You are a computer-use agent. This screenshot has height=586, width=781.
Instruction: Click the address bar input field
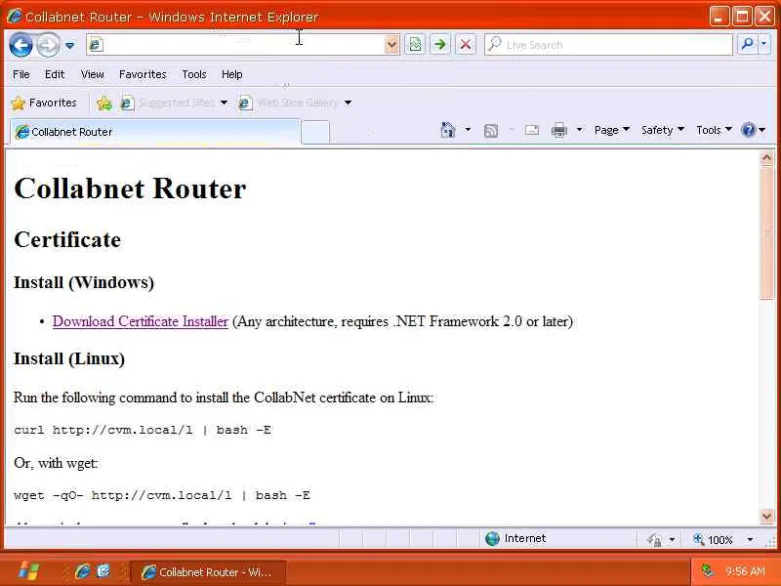244,45
